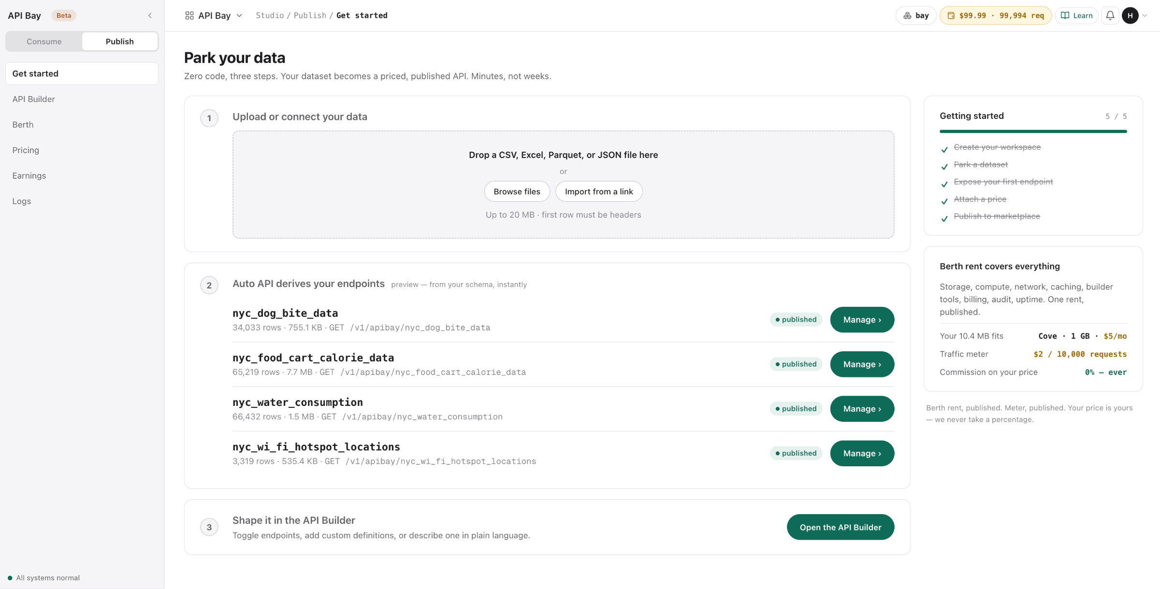Open API Builder in sidebar

click(82, 99)
